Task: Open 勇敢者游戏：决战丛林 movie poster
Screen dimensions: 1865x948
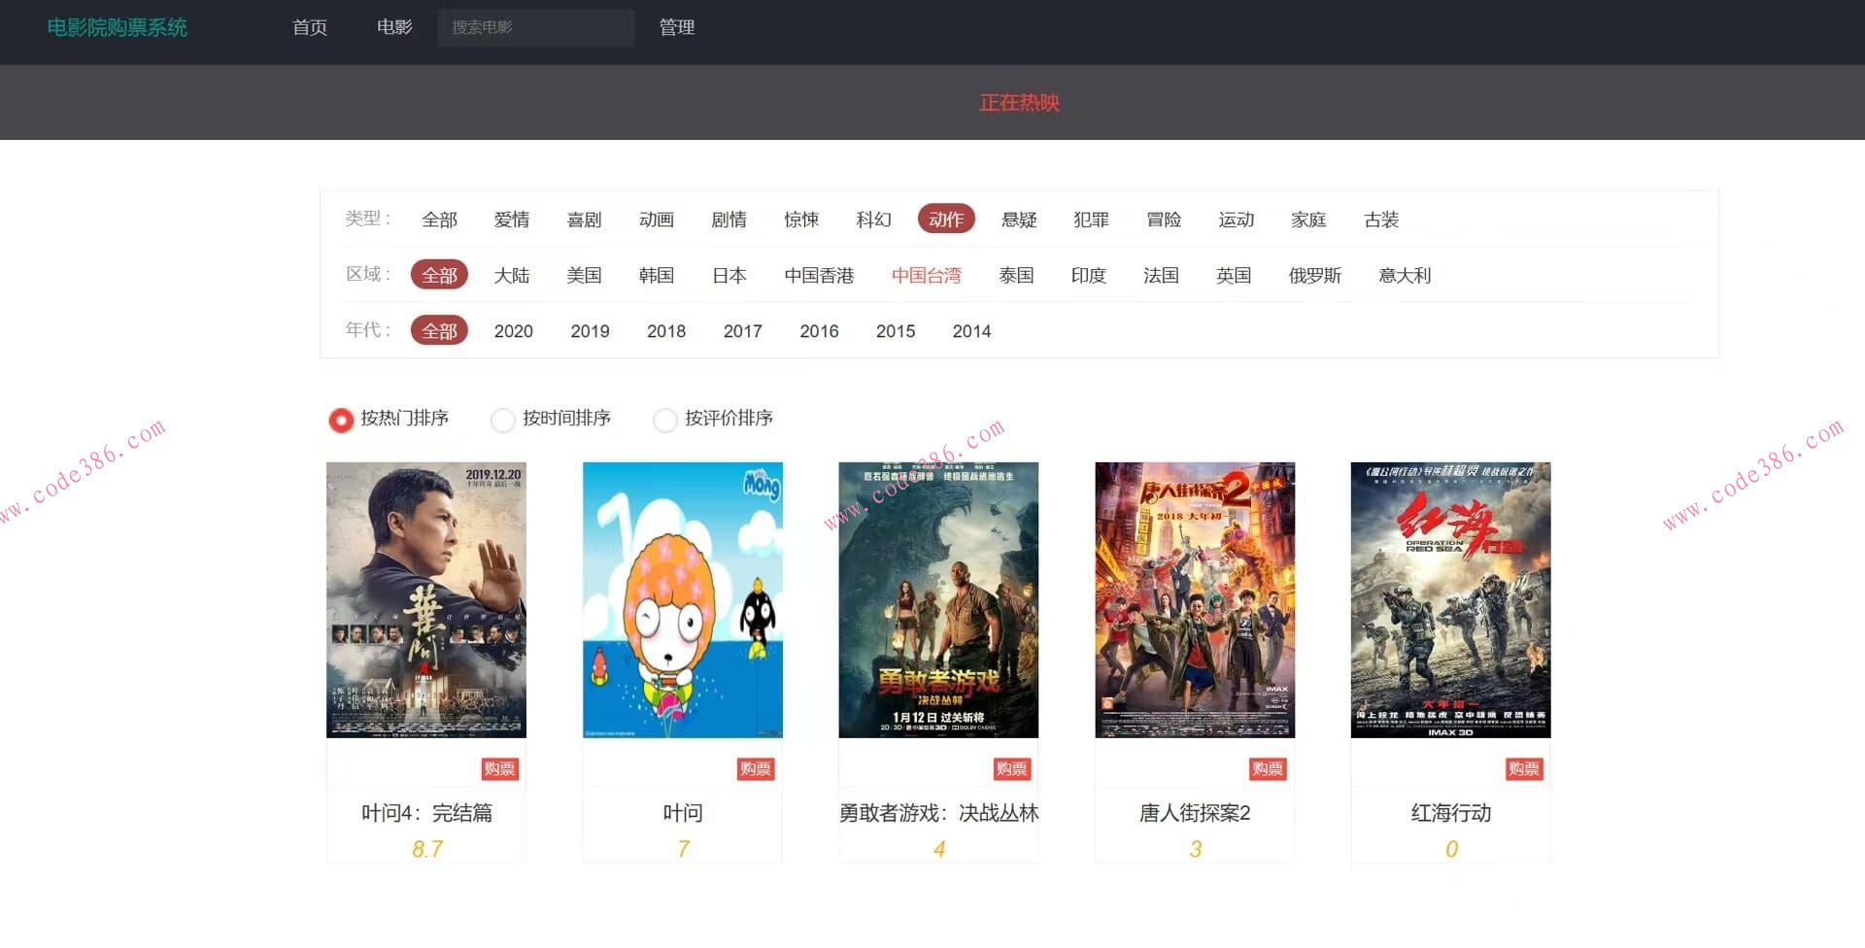Action: 937,599
